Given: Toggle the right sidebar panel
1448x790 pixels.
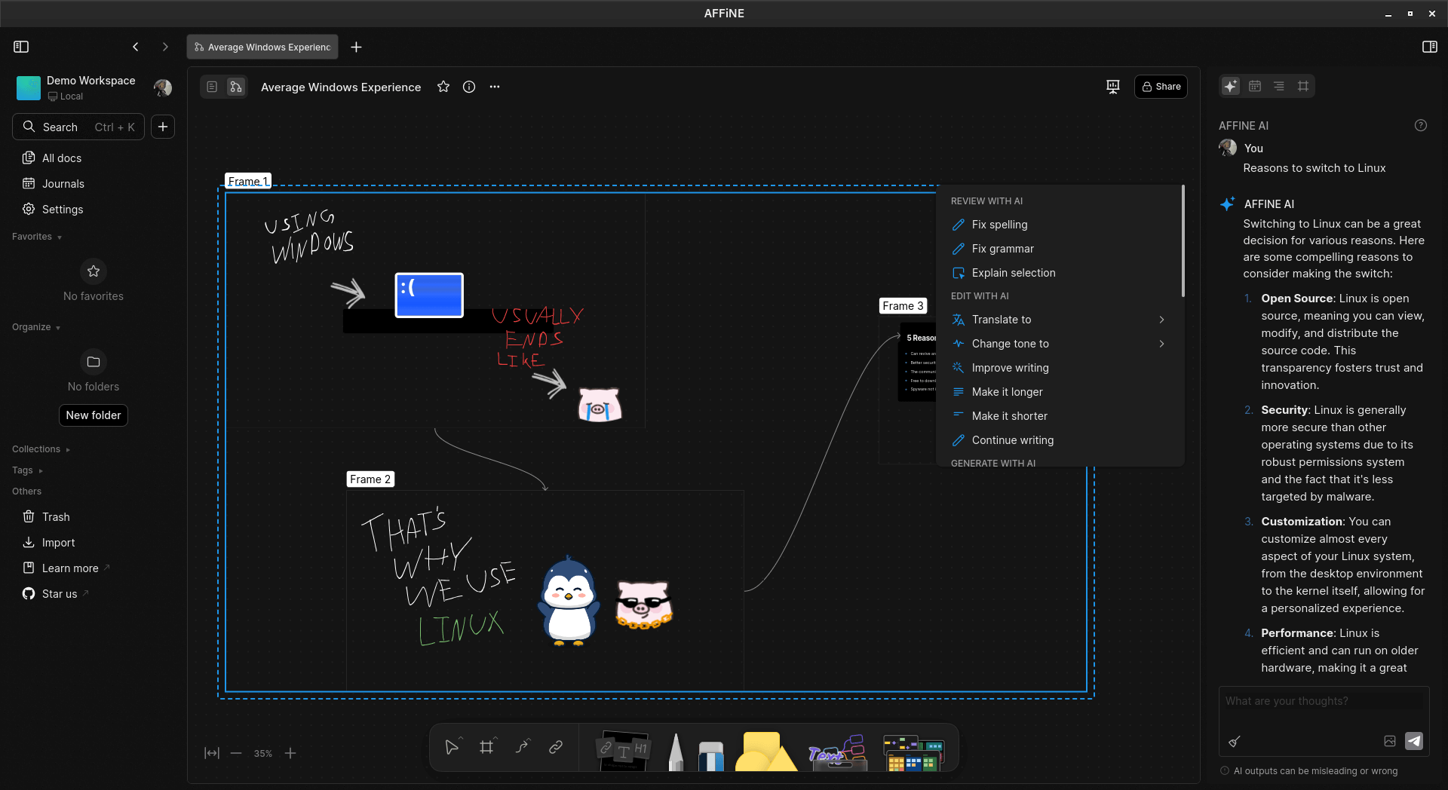Looking at the screenshot, I should click(x=1429, y=47).
